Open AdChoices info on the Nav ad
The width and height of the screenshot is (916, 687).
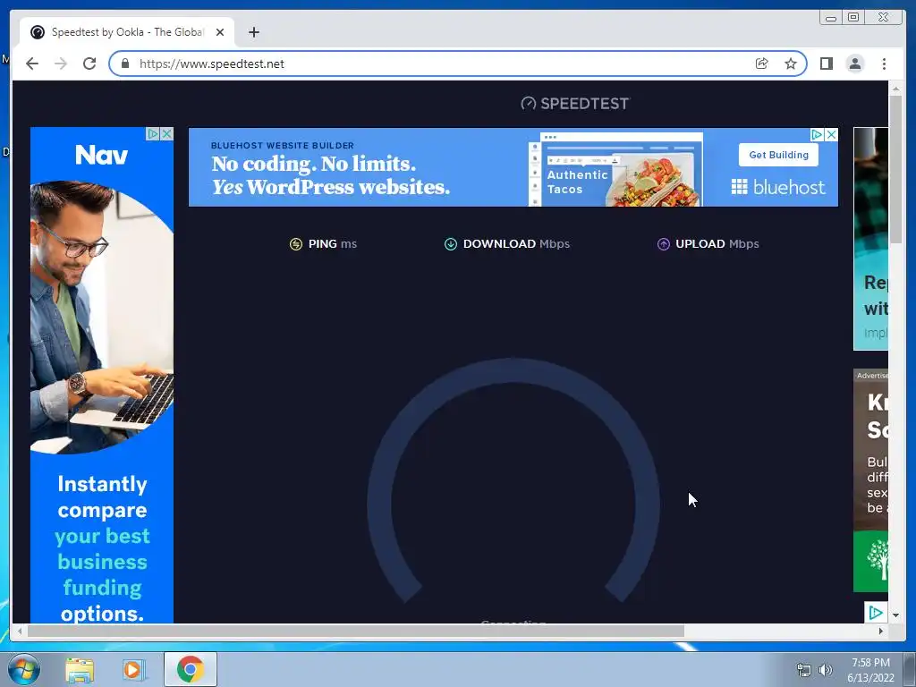pyautogui.click(x=153, y=134)
